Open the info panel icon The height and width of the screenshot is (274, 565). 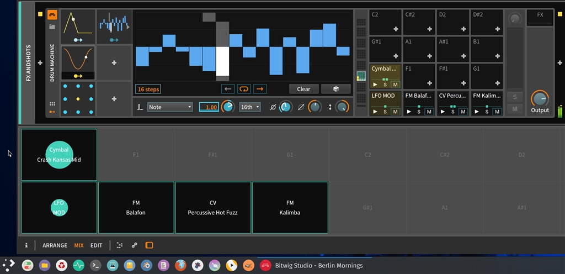[26, 245]
